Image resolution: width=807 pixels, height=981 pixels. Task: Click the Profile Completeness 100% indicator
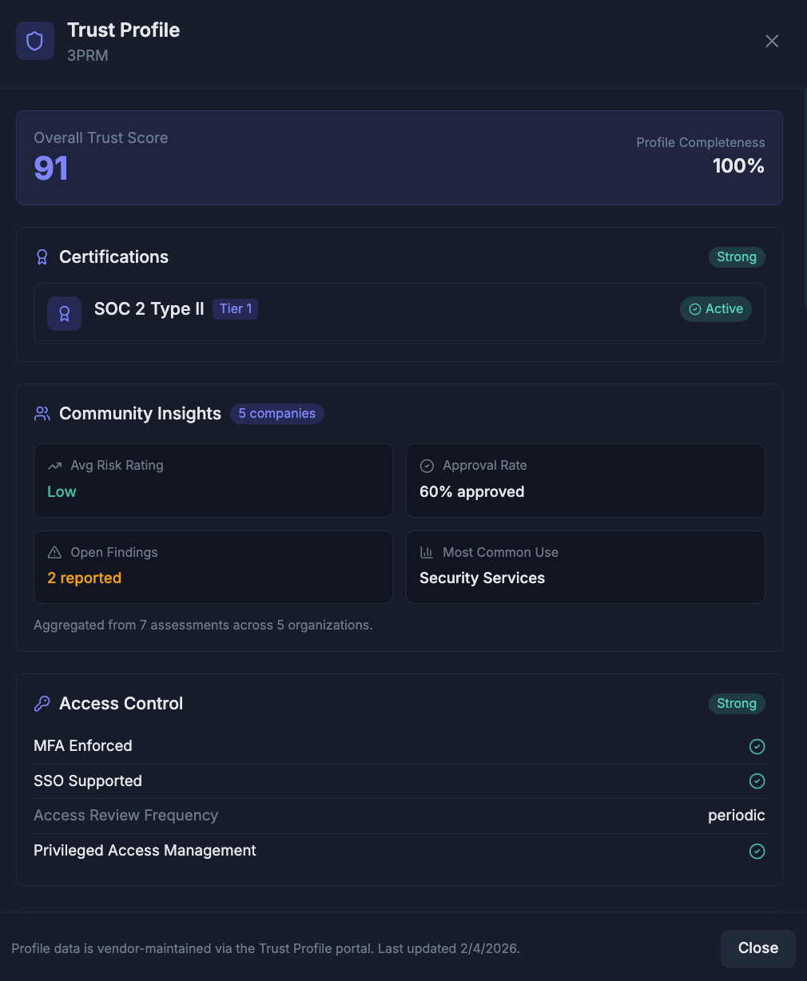pyautogui.click(x=738, y=166)
